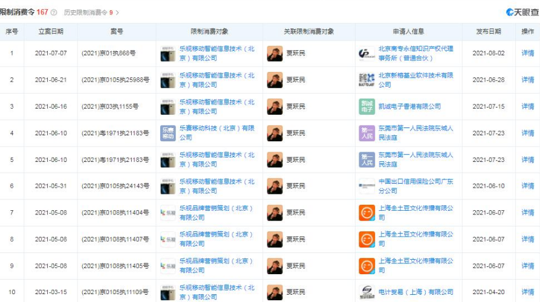This screenshot has width=540, height=302.
Task: Open 北京新格基业软件技术有限公司 link
Action: [x=415, y=80]
